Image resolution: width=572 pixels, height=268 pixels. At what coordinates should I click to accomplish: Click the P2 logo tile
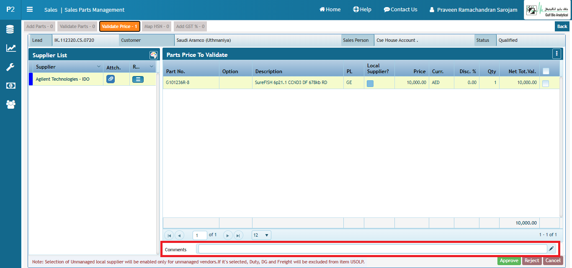tap(10, 9)
